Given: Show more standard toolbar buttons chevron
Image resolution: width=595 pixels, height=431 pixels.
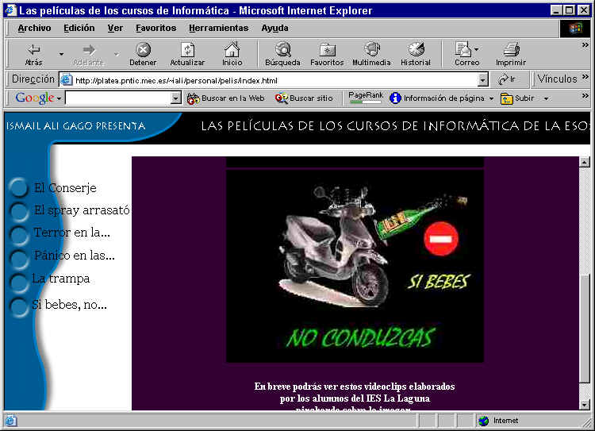Looking at the screenshot, I should [x=585, y=45].
